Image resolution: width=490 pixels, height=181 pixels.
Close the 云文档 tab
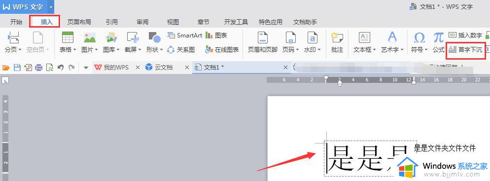[x=187, y=68]
